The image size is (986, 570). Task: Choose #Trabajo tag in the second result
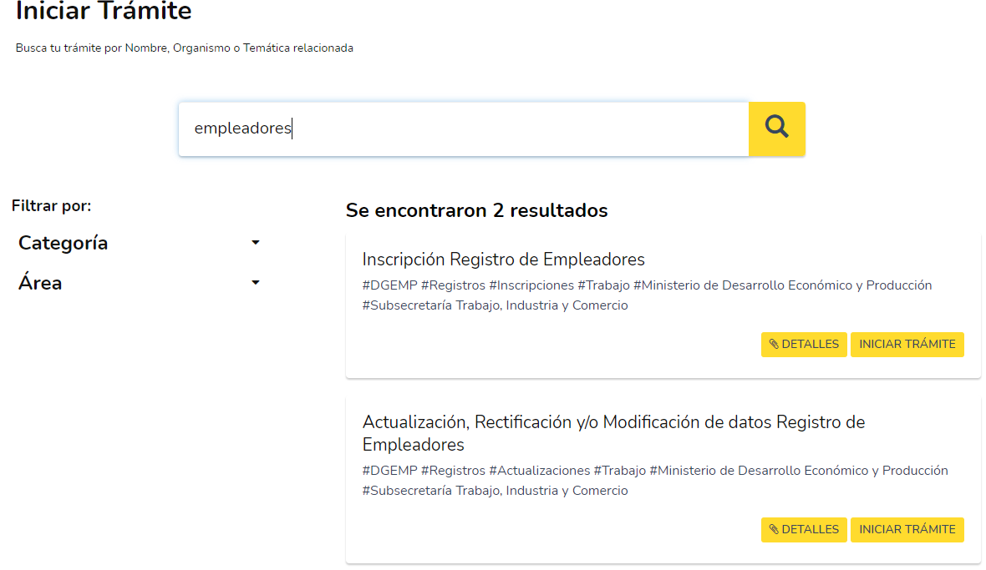pos(619,471)
